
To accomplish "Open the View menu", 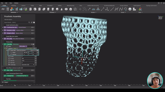I will tap(11, 3).
